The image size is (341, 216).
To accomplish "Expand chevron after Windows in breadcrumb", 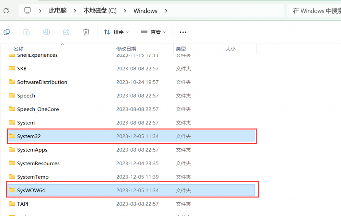I will (166, 11).
